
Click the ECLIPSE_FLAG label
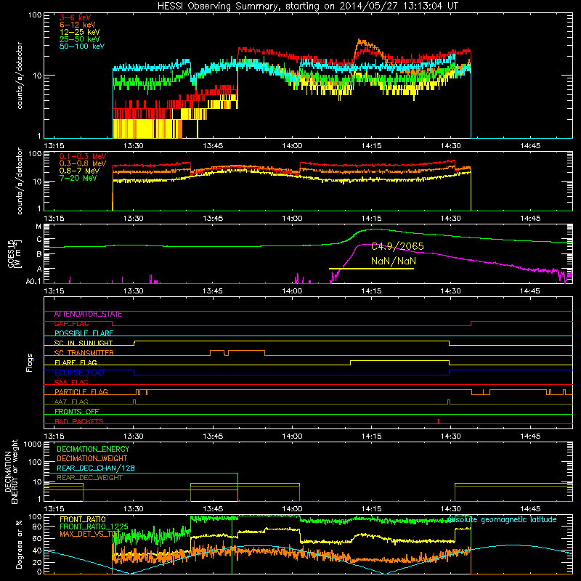pos(79,373)
